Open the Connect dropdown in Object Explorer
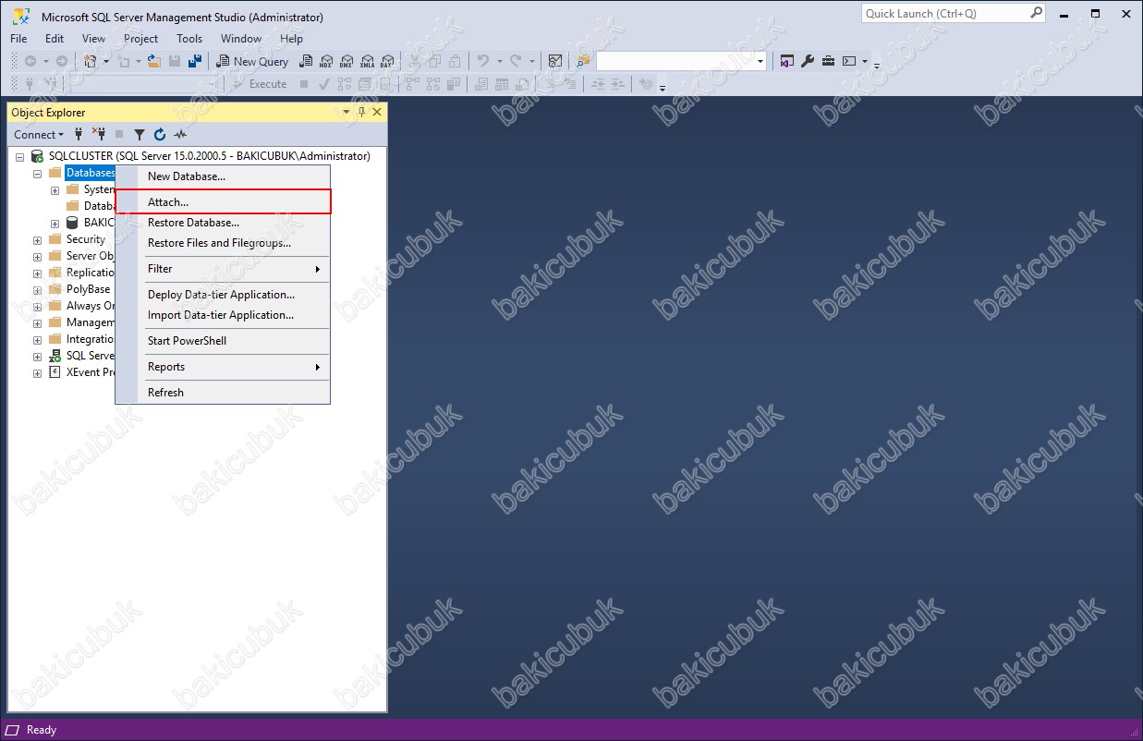 pyautogui.click(x=39, y=134)
